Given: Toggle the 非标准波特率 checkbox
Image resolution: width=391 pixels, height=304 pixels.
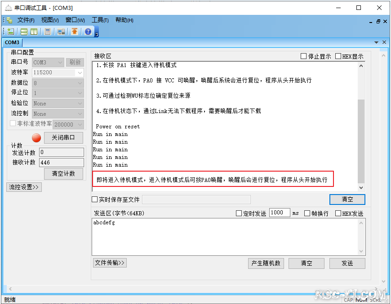Looking at the screenshot, I should tap(13, 123).
